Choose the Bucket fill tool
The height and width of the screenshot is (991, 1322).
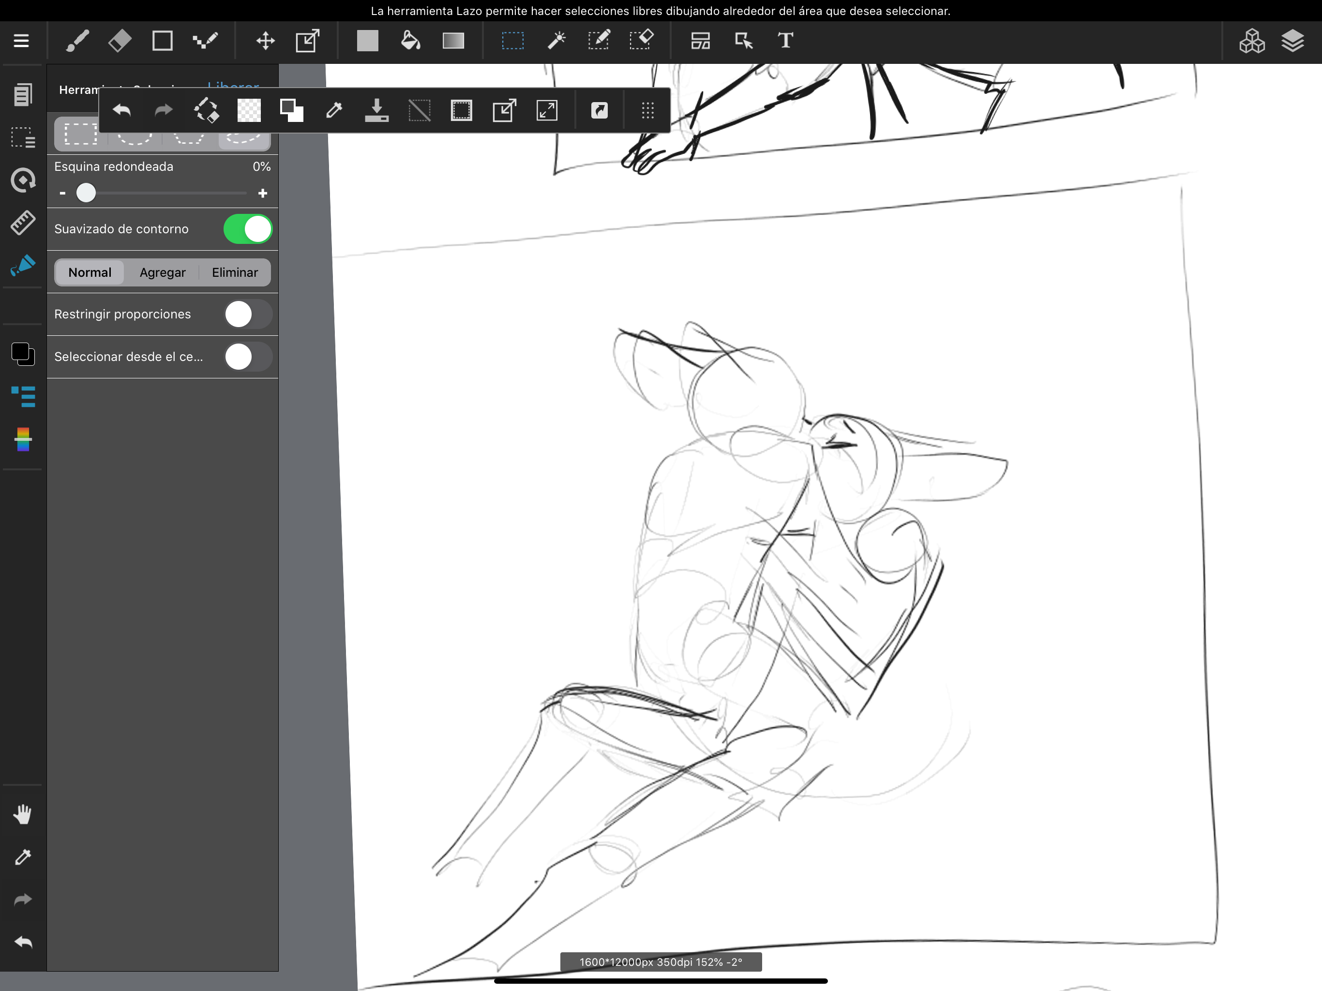point(410,41)
